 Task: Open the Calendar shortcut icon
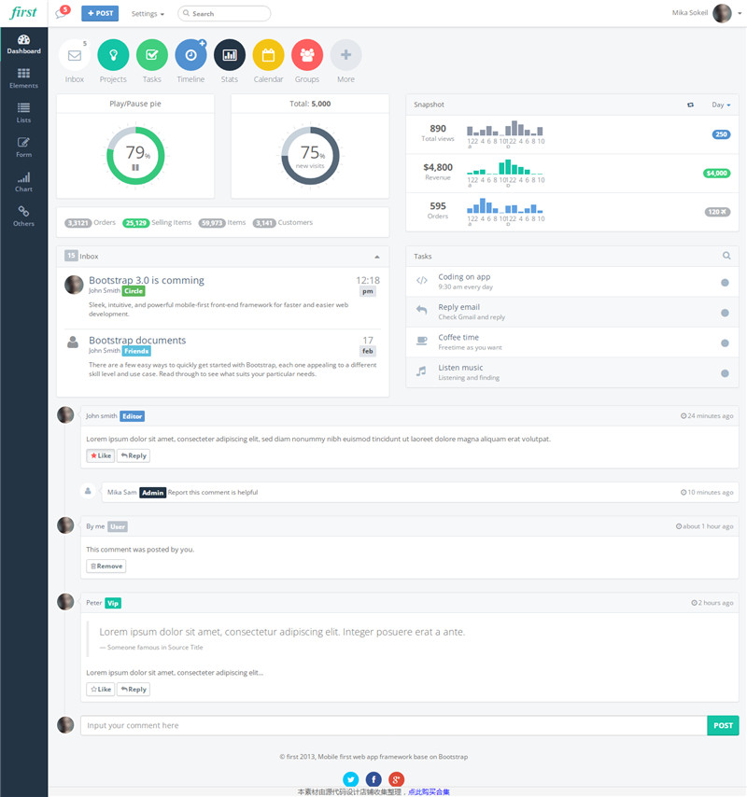tap(269, 55)
